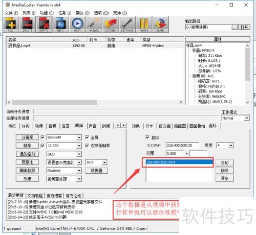Click the output path text field

(208, 27)
